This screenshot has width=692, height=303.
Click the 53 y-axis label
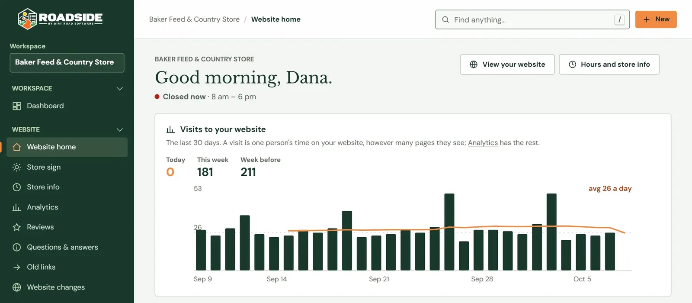coord(198,189)
